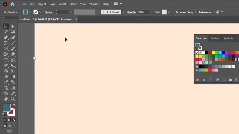The width and height of the screenshot is (239, 134).
Task: Pick the Lasso tool
Action: click(13, 32)
